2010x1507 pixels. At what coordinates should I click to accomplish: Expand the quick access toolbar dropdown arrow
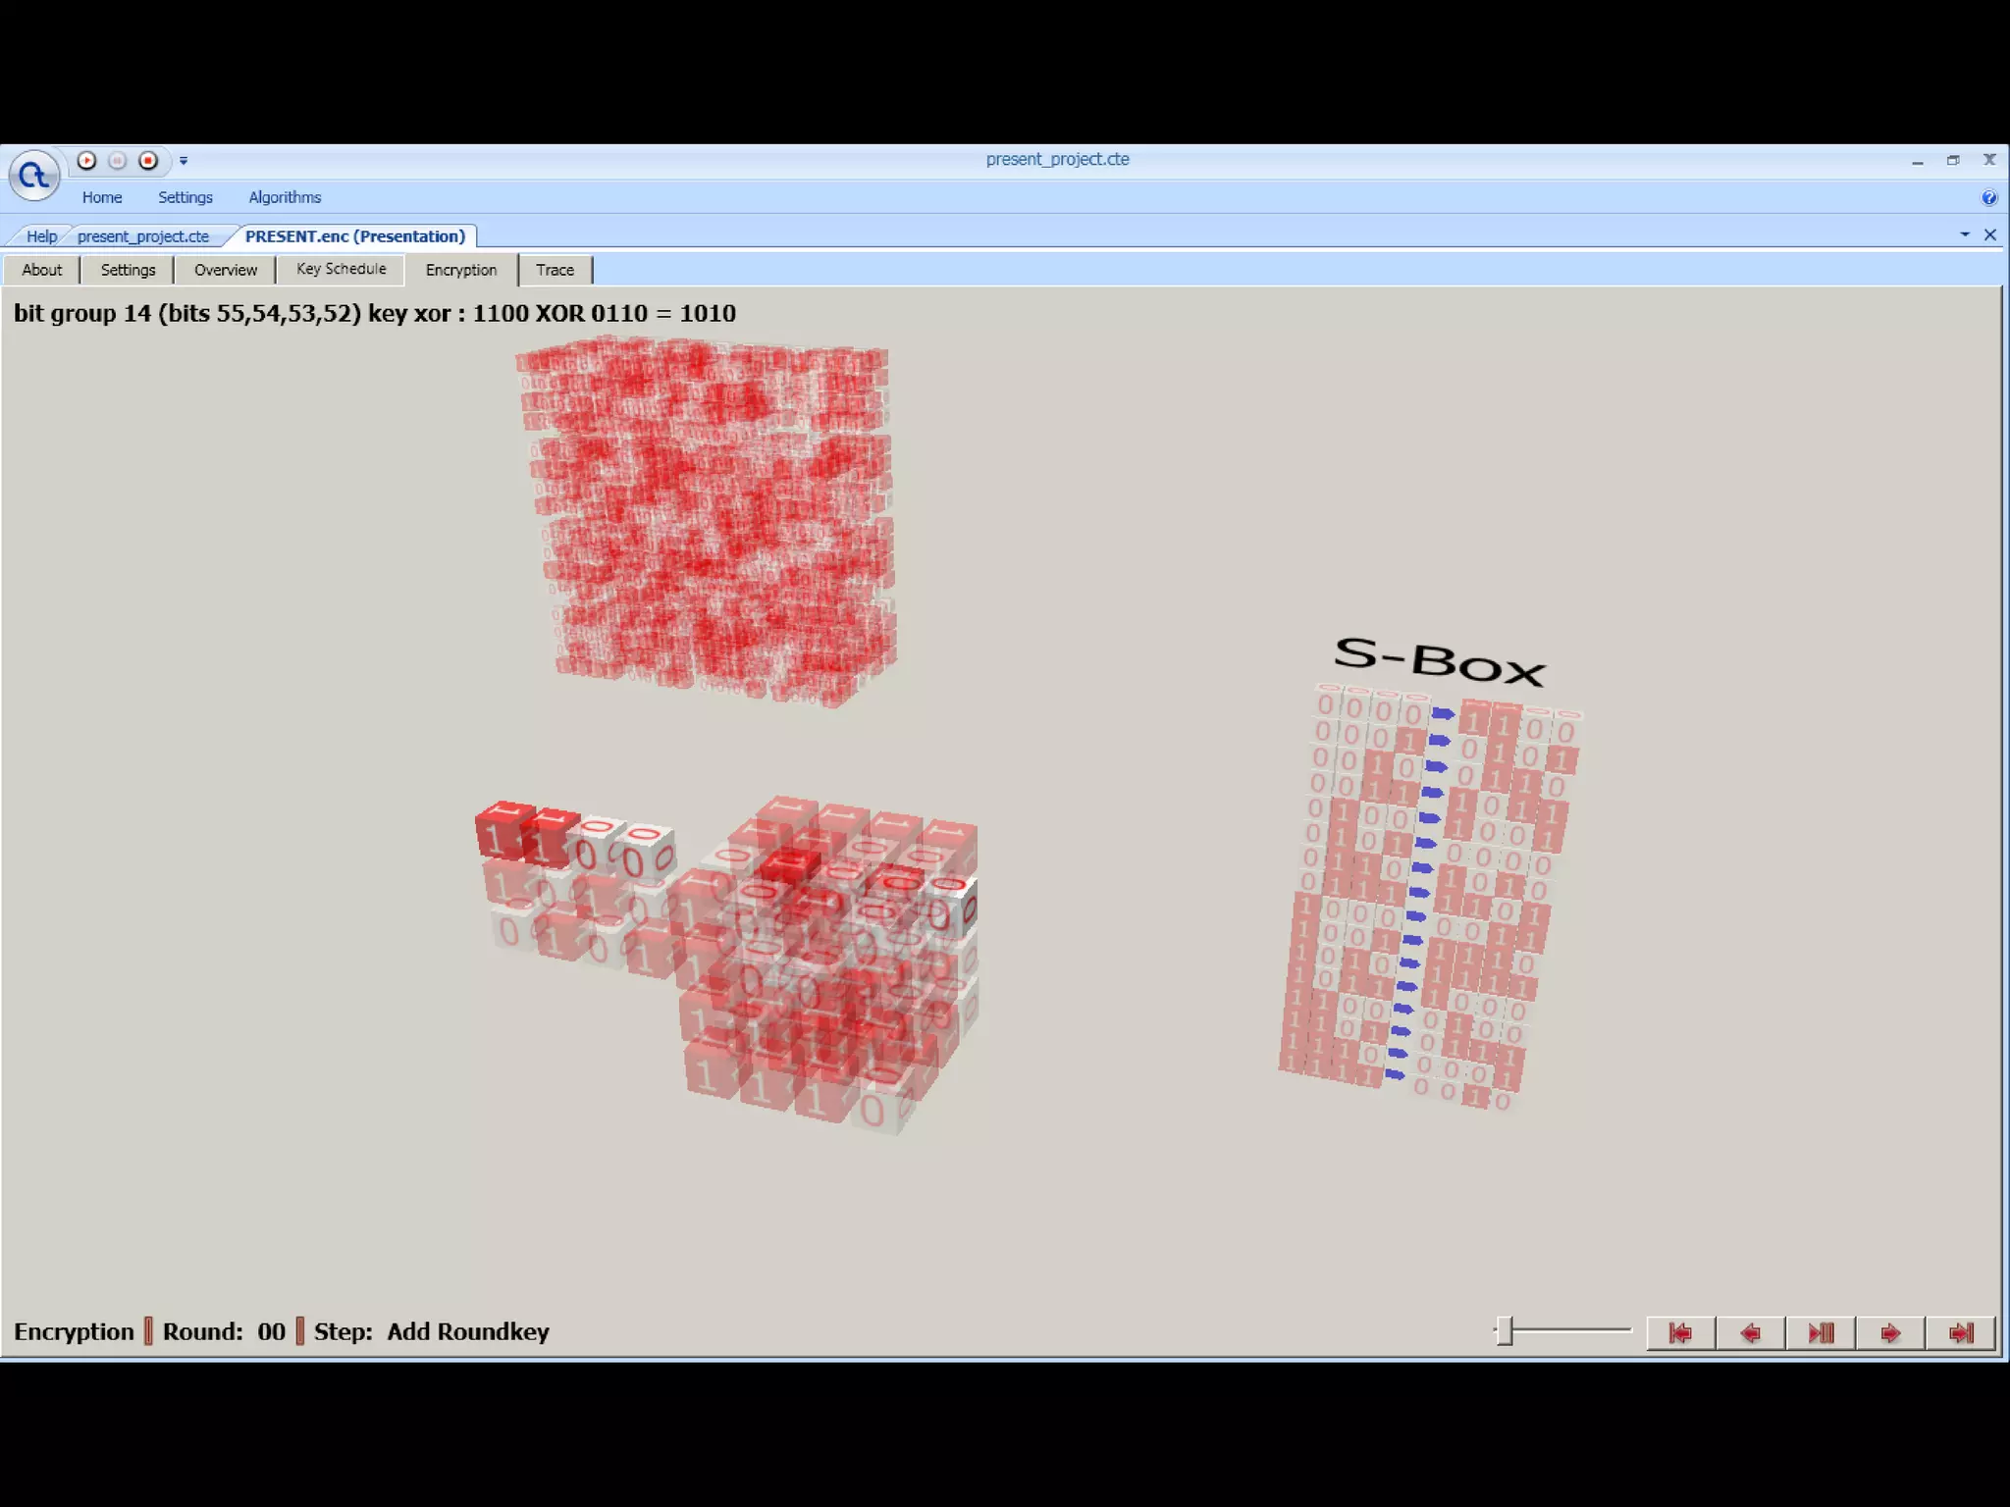coord(184,161)
